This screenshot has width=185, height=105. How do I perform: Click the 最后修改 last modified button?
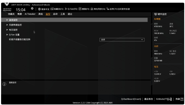tap(148, 99)
